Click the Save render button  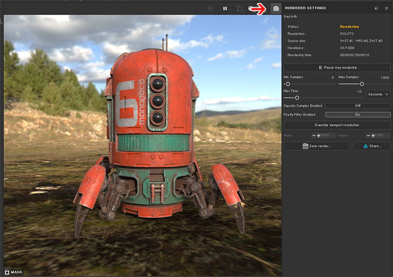pos(317,146)
